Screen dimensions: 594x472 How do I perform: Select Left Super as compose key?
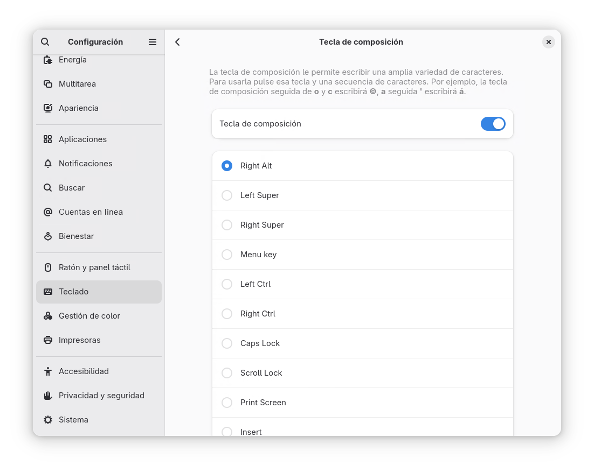[226, 195]
